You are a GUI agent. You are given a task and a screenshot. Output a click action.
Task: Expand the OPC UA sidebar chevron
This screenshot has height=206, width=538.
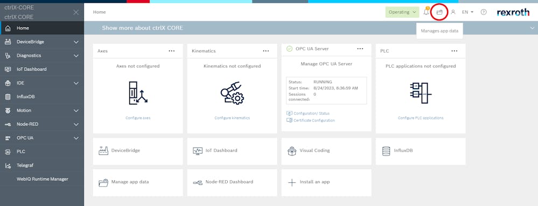[76, 138]
